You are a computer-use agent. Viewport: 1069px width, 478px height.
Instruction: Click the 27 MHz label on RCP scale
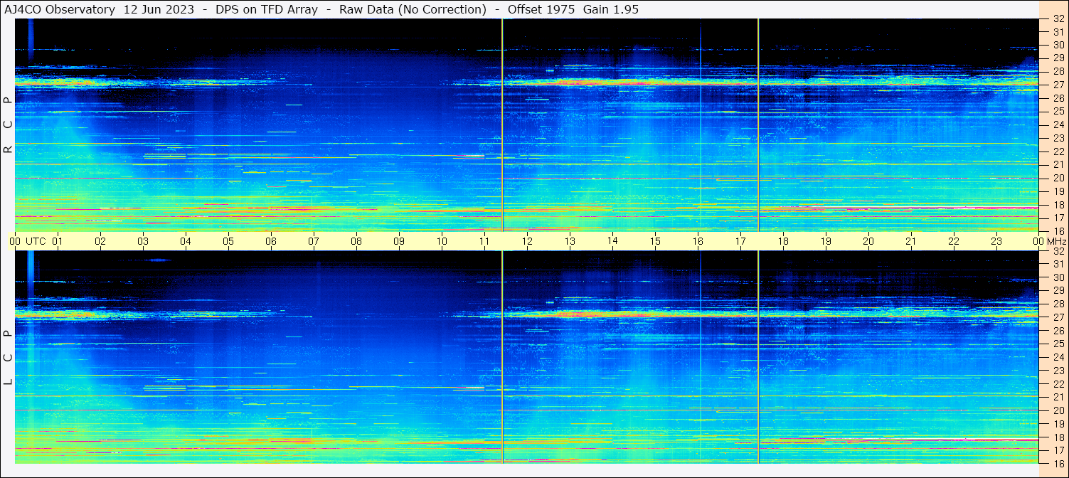[x=1058, y=85]
